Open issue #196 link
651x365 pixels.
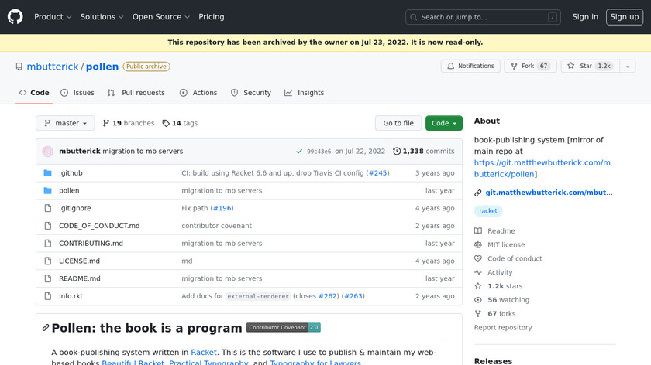tap(222, 208)
